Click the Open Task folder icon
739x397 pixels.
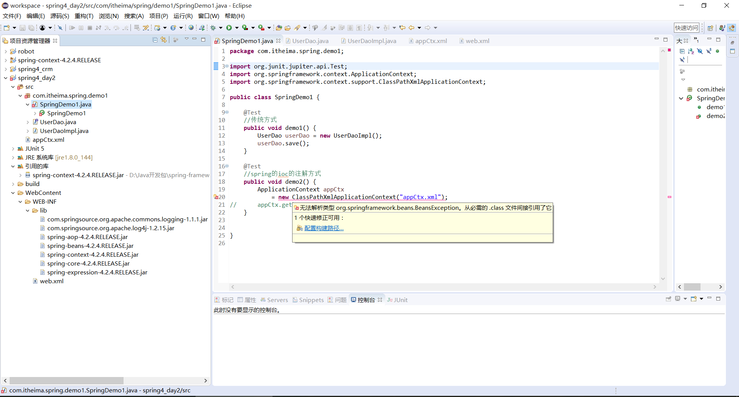[288, 28]
